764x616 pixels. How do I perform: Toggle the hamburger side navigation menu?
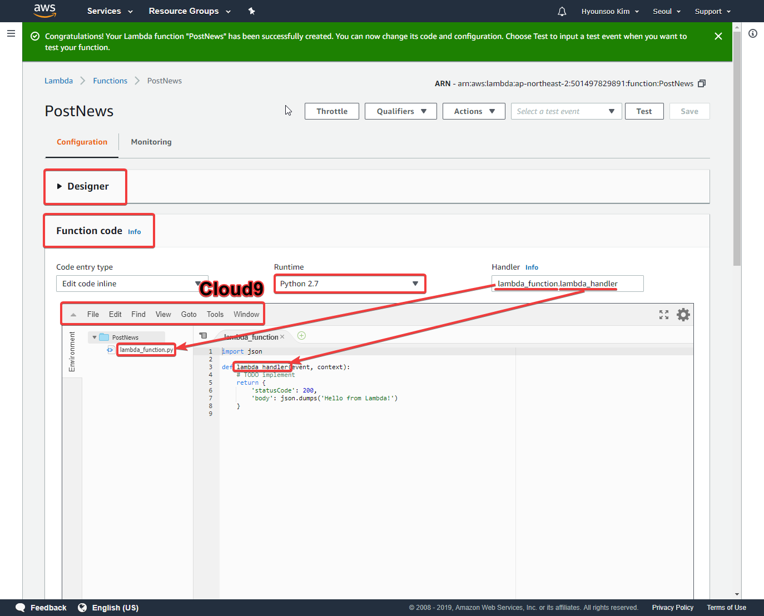point(11,33)
